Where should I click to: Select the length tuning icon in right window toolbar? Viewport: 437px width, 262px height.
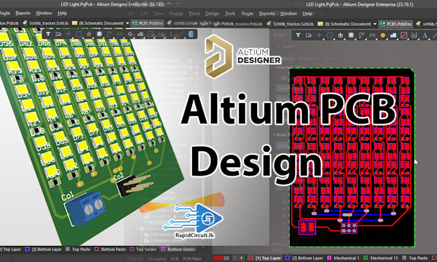pos(372,35)
